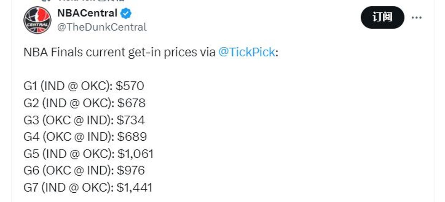
Task: Open the @TheDunkCentral handle link
Action: tap(102, 27)
